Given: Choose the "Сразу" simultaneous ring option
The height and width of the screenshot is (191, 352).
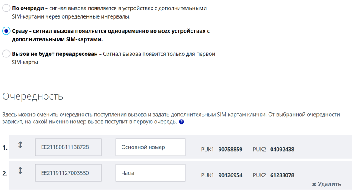Looking at the screenshot, I should coord(6,31).
